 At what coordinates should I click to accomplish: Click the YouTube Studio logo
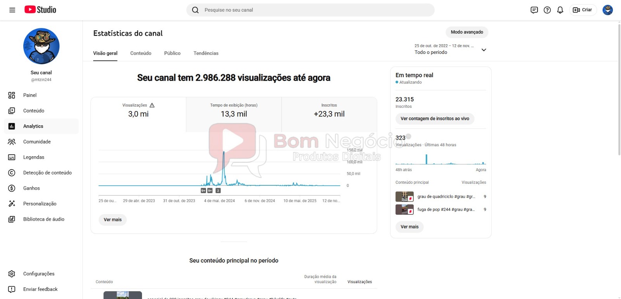pos(40,10)
